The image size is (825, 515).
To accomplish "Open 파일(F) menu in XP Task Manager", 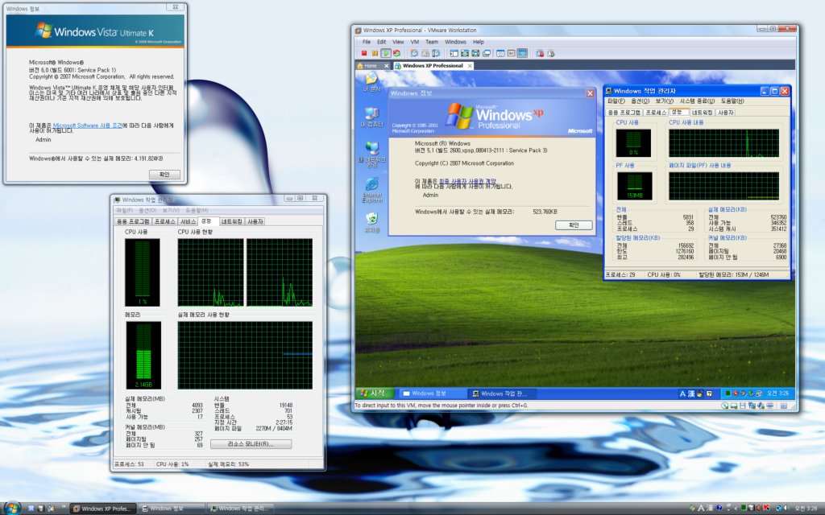I will [x=616, y=101].
